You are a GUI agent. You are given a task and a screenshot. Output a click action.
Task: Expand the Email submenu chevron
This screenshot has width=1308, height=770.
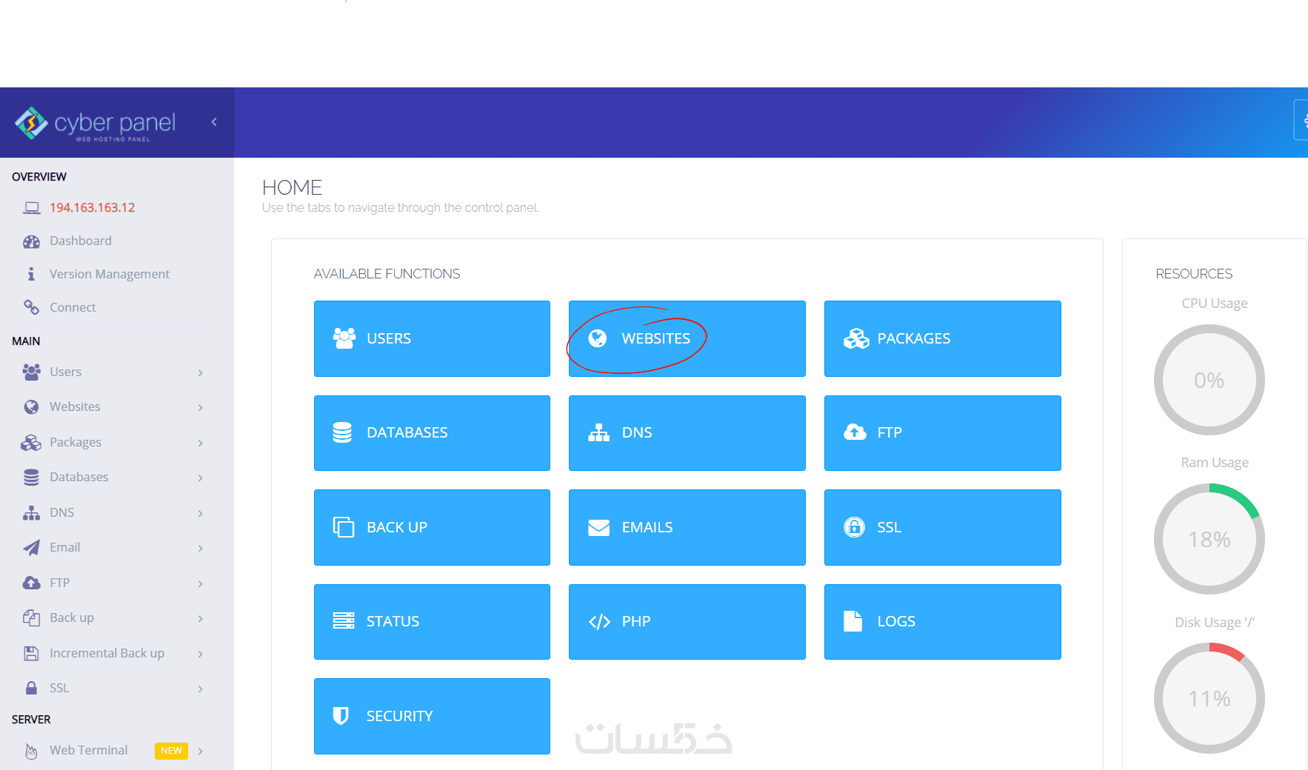pos(200,548)
